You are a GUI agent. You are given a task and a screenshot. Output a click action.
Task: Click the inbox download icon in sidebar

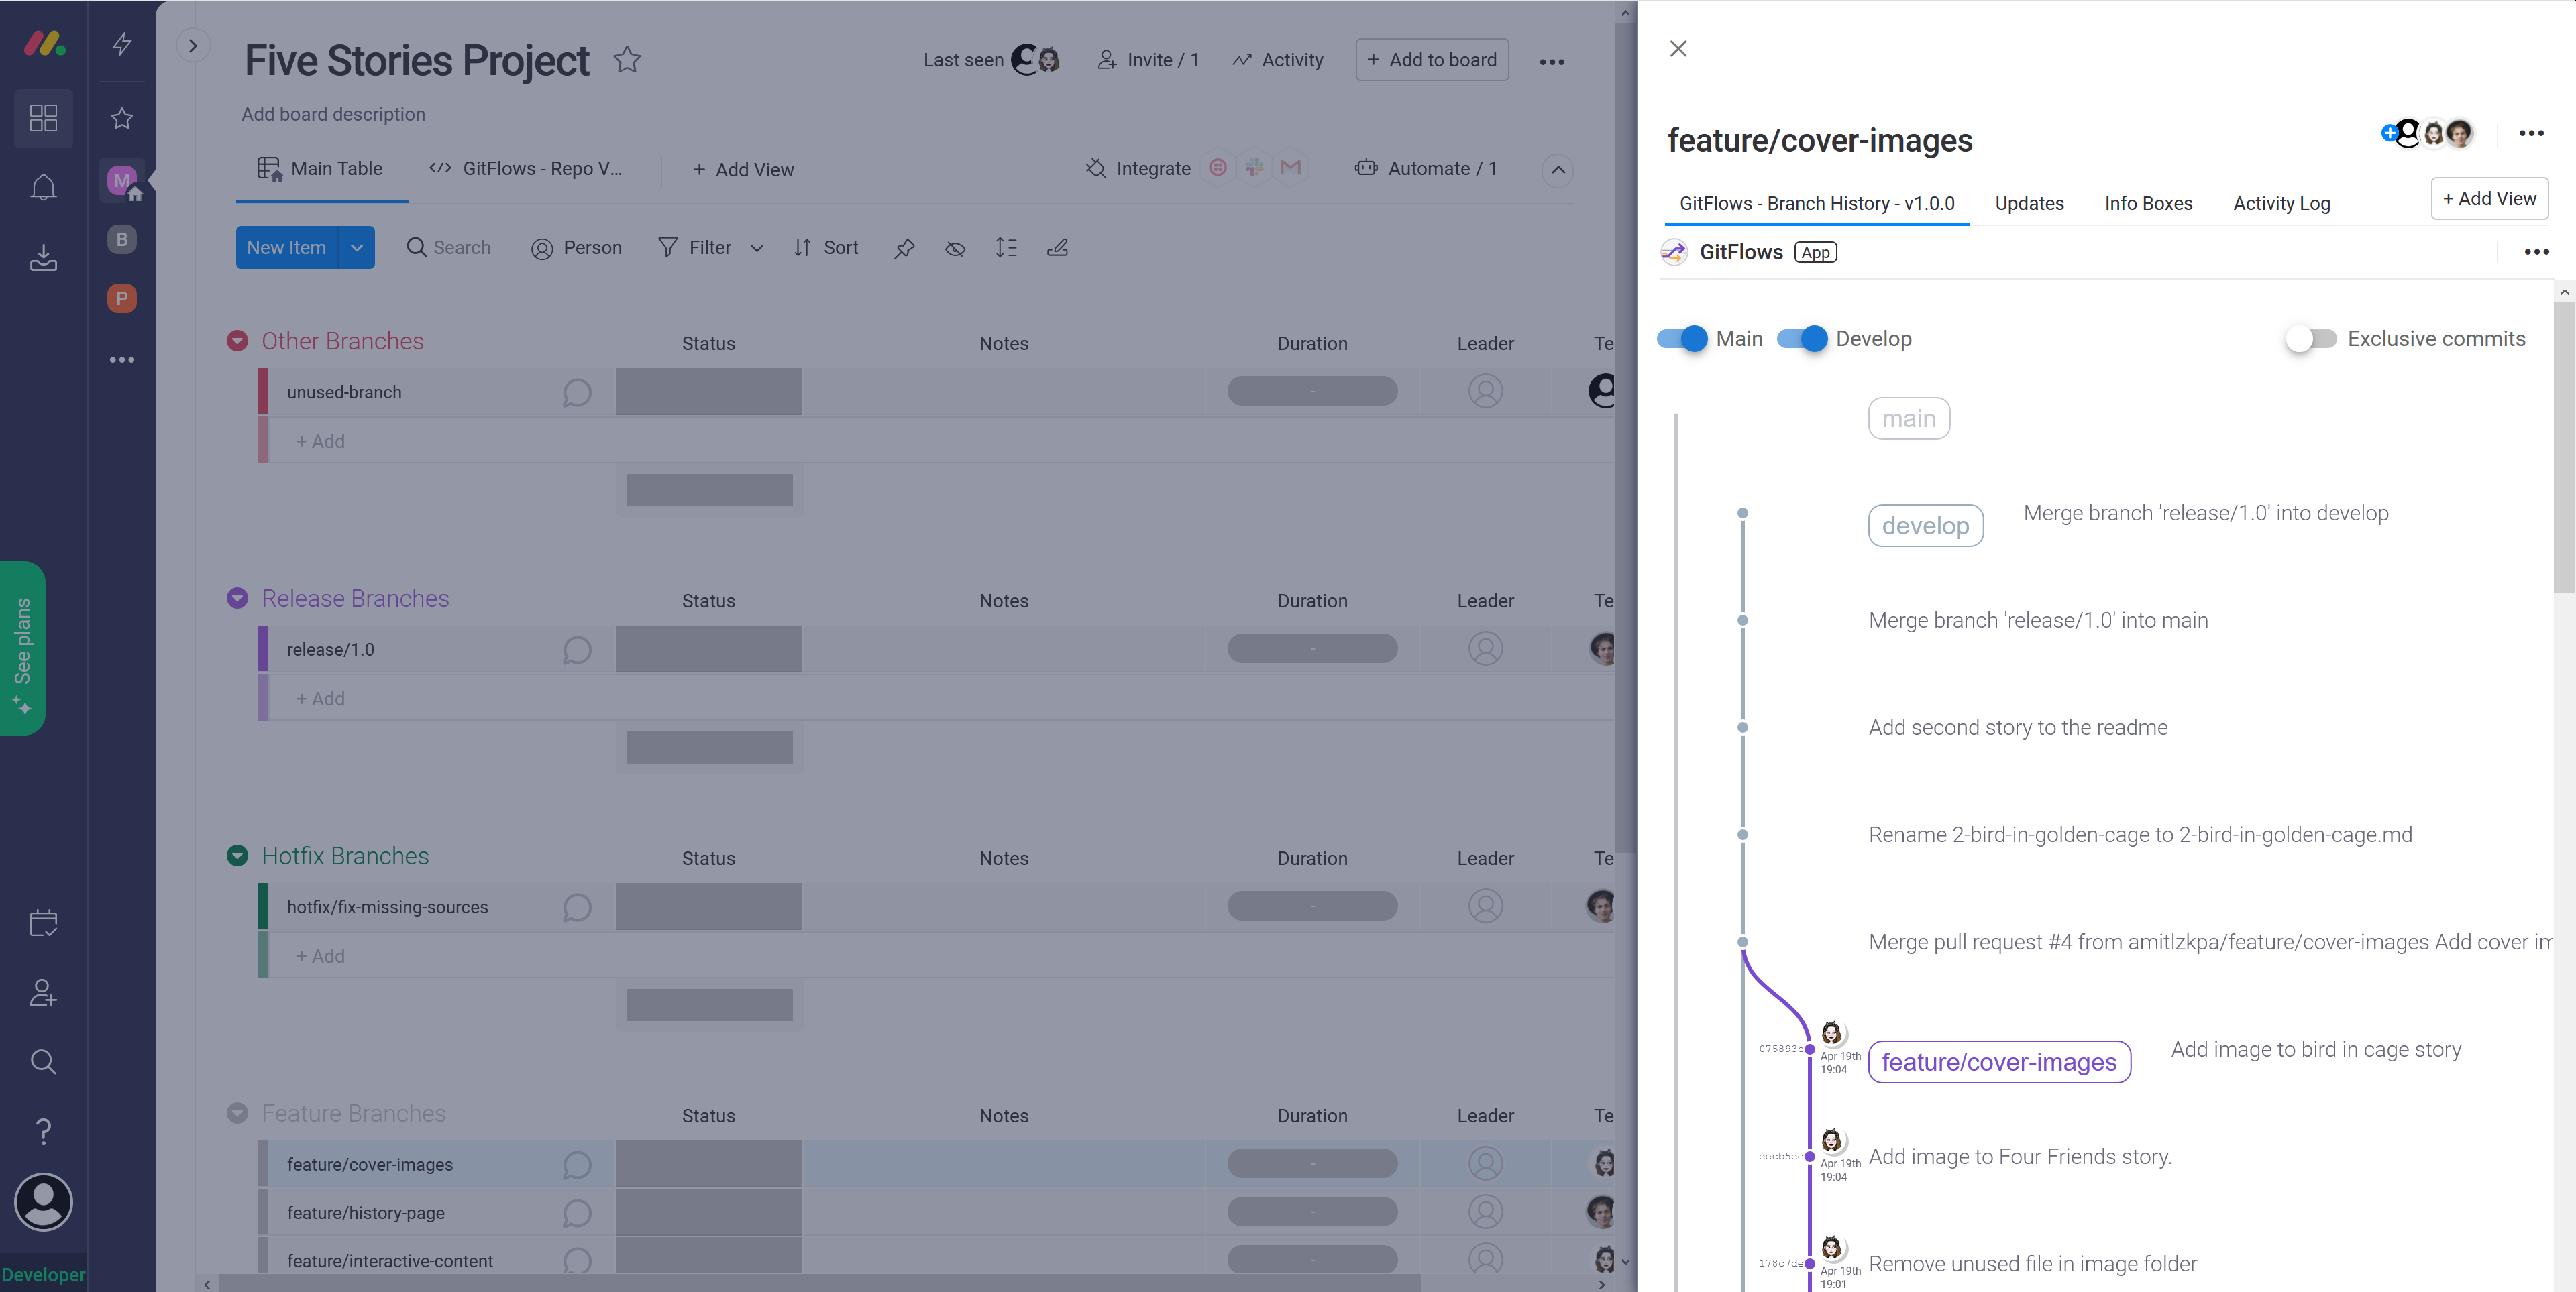pos(43,258)
